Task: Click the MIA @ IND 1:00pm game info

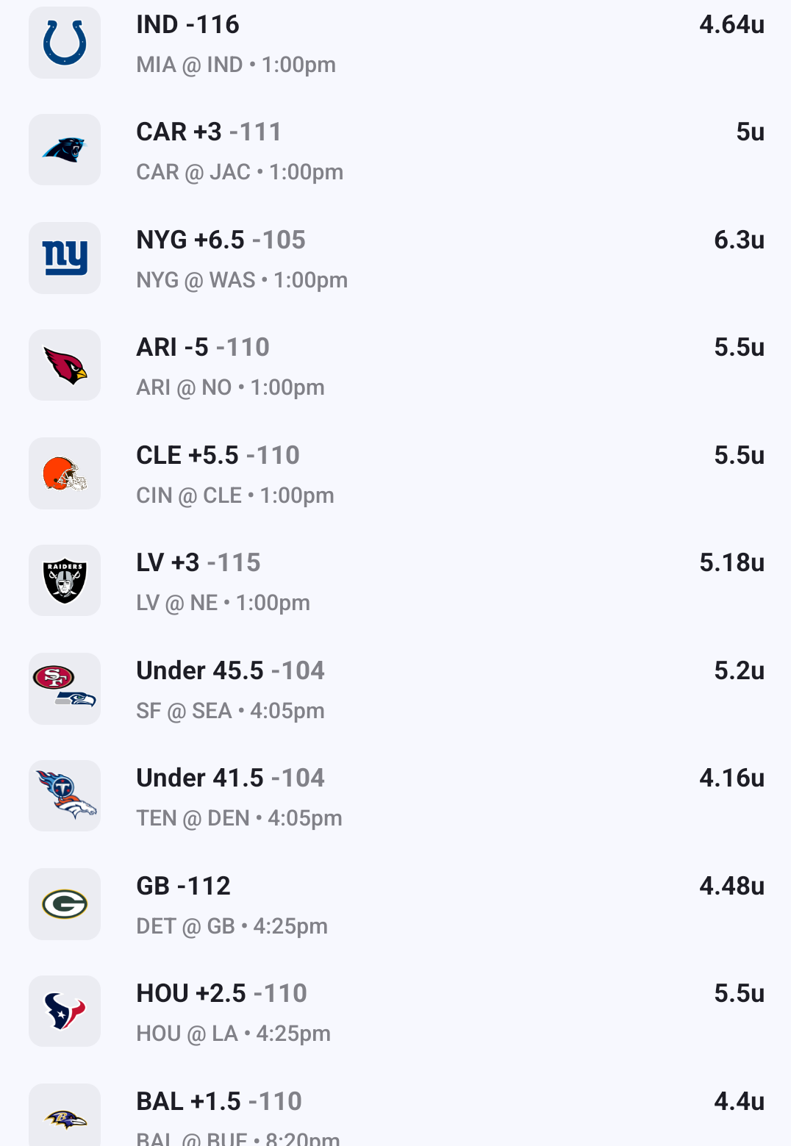Action: (x=236, y=65)
